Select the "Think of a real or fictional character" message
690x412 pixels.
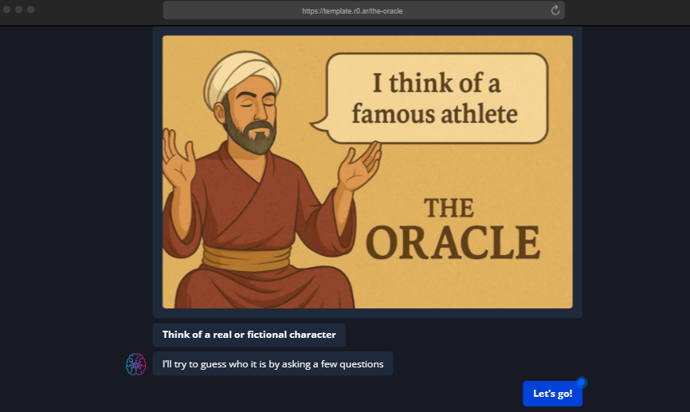[x=249, y=335]
